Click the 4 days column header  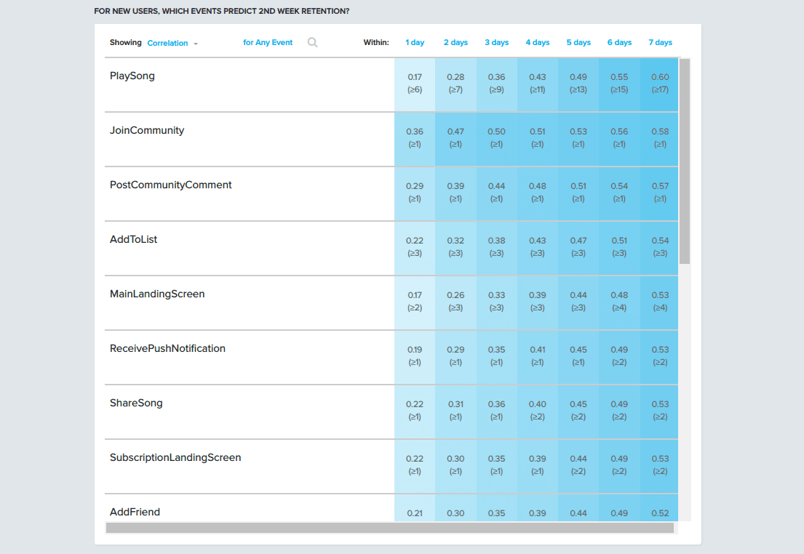538,43
